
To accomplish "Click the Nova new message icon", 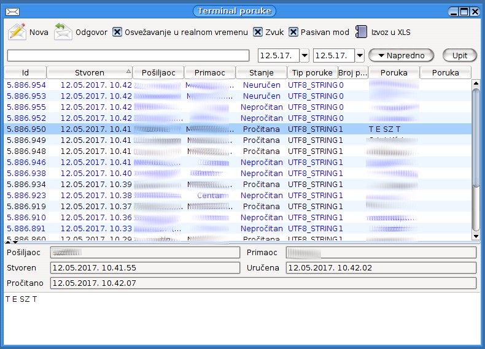I will (17, 32).
